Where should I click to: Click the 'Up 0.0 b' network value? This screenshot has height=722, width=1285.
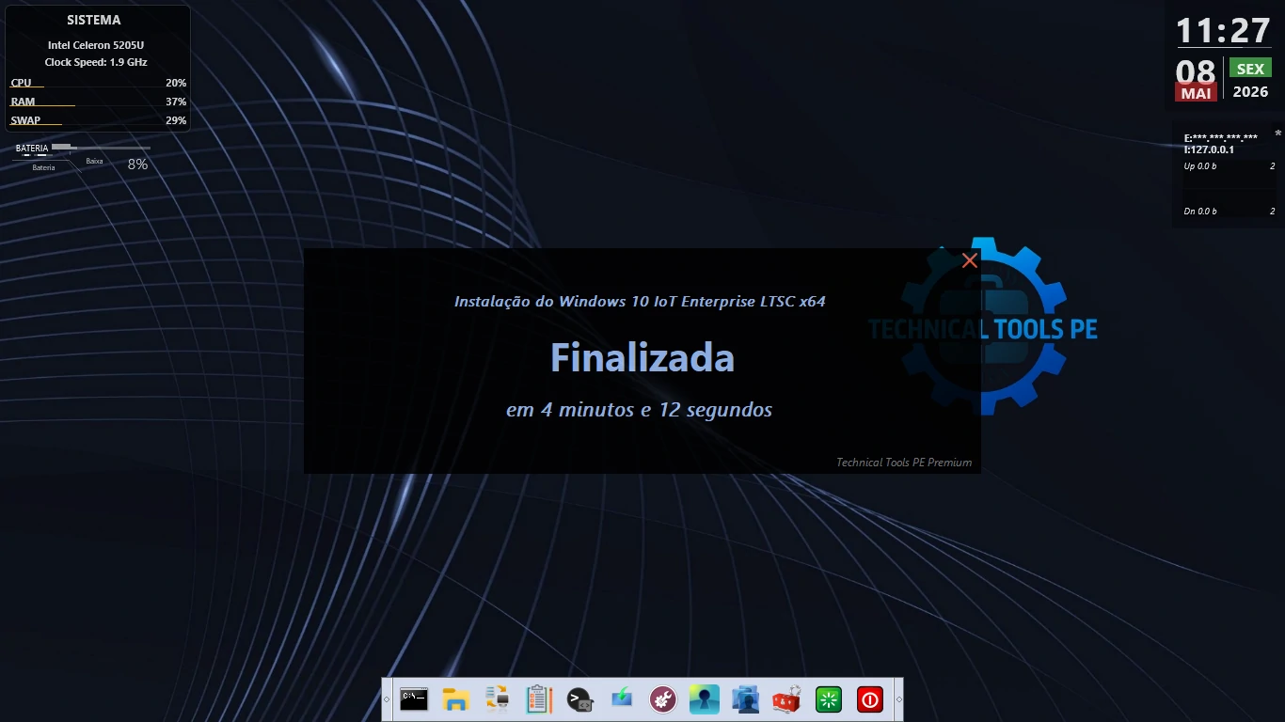coord(1200,166)
